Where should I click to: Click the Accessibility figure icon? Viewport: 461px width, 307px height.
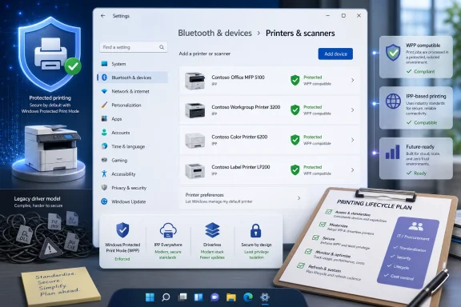click(104, 173)
